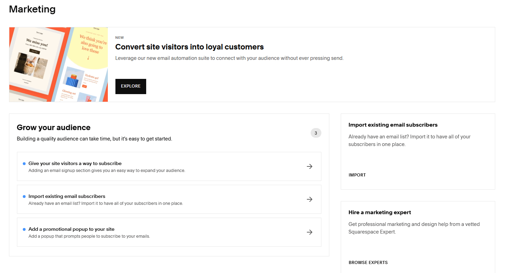Click 'Leverage our new email automation suite' text
Screen dimensions: 508x273
[x=229, y=58]
